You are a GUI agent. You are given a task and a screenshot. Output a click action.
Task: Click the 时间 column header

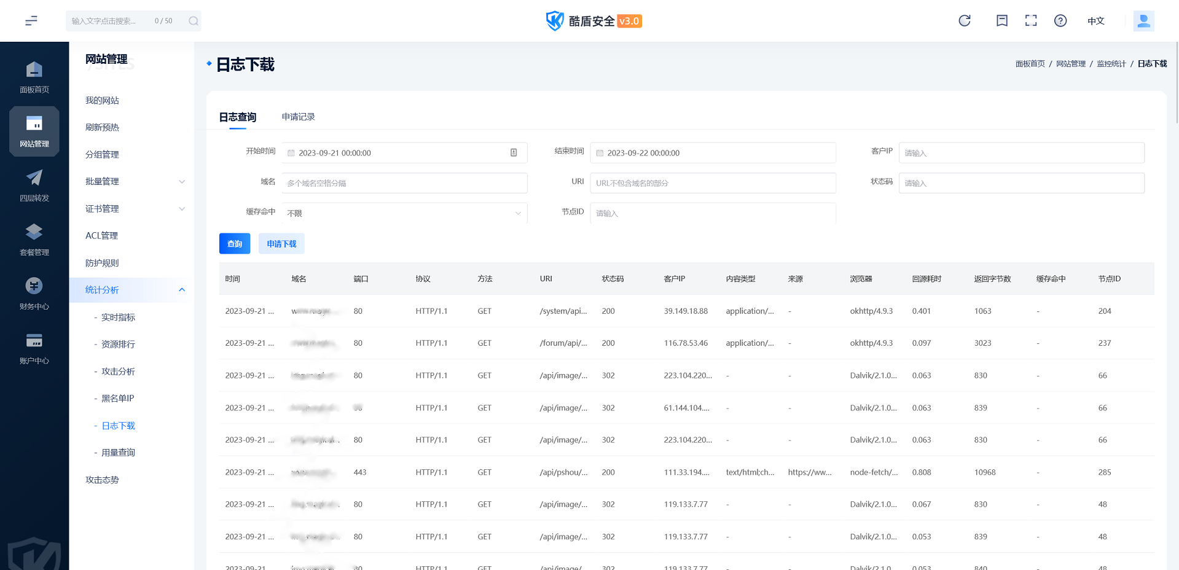(232, 279)
